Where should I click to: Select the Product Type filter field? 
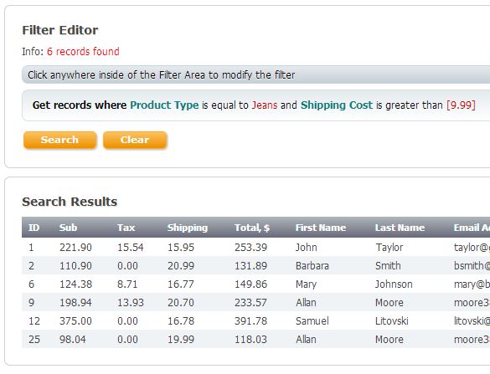click(164, 105)
